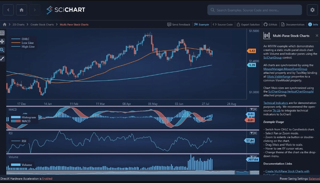Go forward with the right arrow button
The image size is (320, 183).
coord(35,10)
